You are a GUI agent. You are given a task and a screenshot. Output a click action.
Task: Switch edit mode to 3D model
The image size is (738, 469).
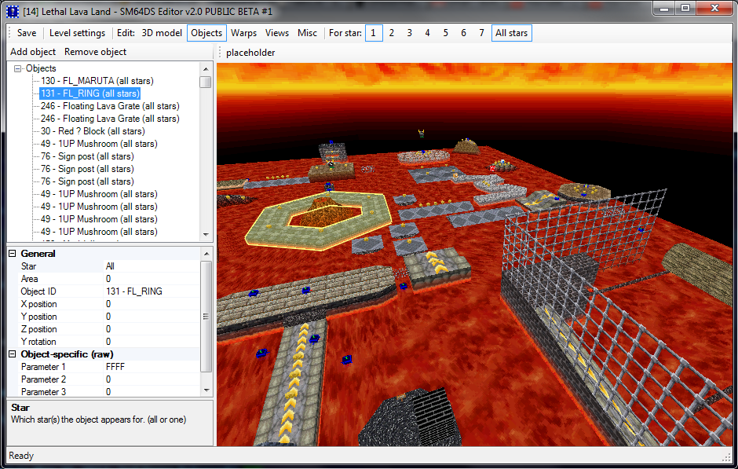162,33
